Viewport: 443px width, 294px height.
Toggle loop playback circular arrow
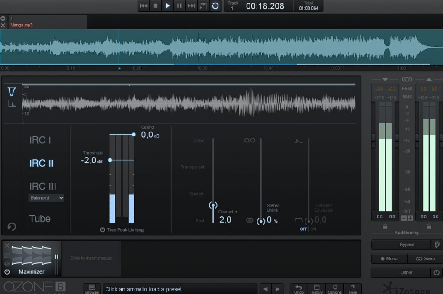coord(215,6)
